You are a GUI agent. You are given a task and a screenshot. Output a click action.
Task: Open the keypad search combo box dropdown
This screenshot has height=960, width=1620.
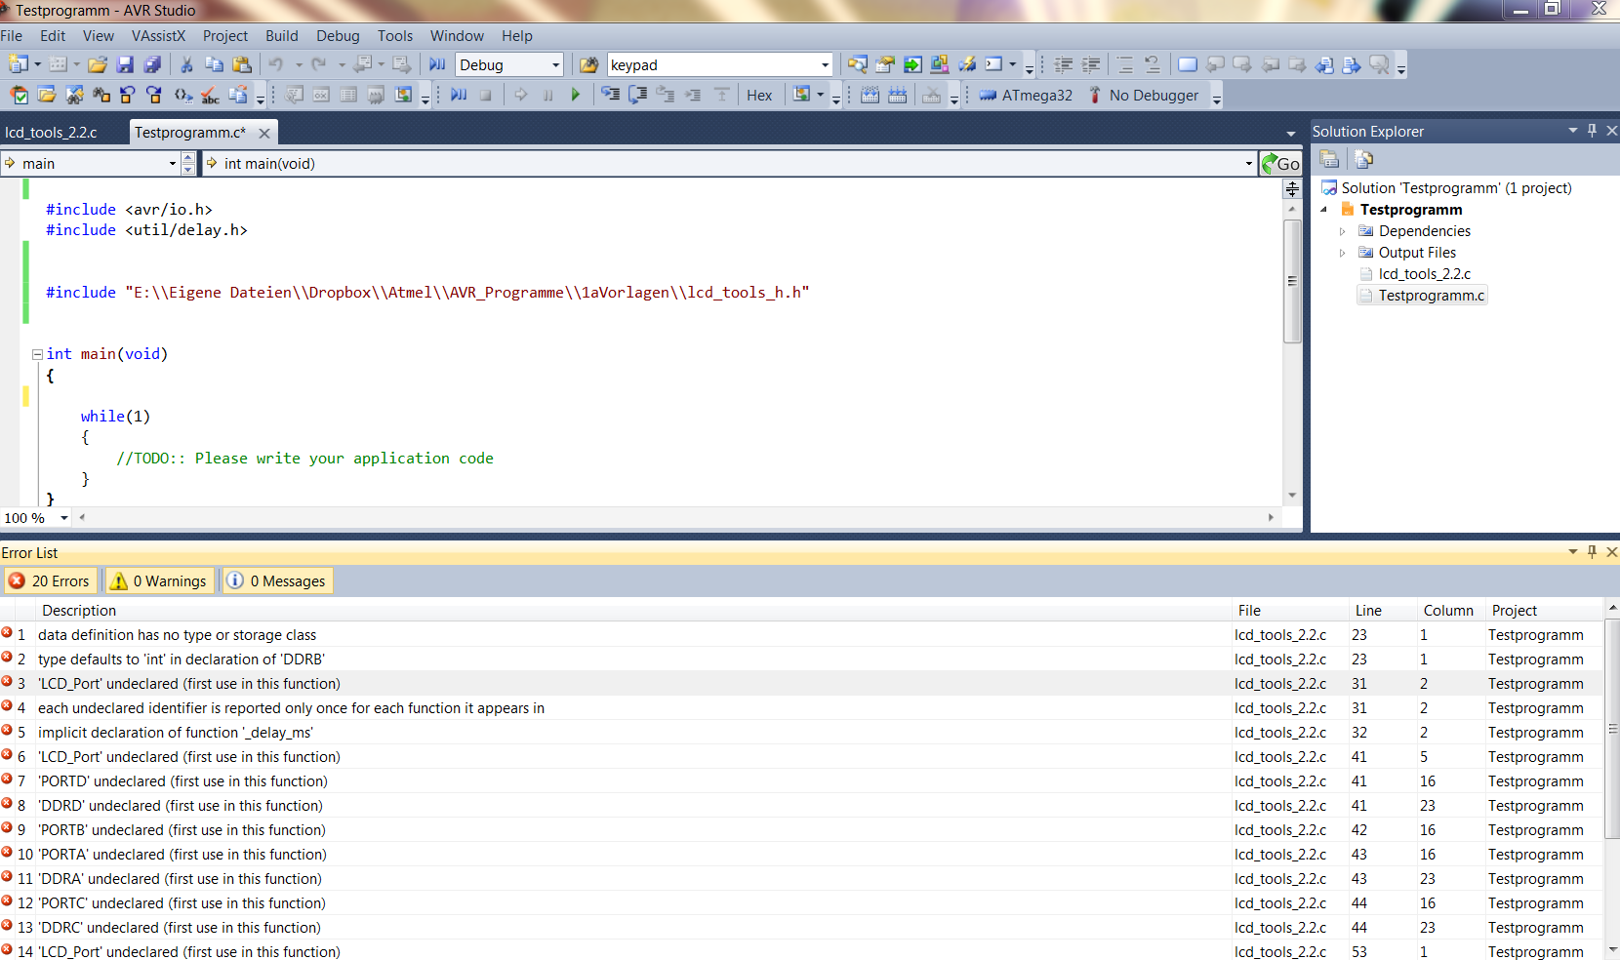[x=825, y=65]
